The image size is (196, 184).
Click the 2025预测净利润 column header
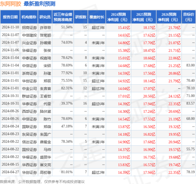point(144,17)
